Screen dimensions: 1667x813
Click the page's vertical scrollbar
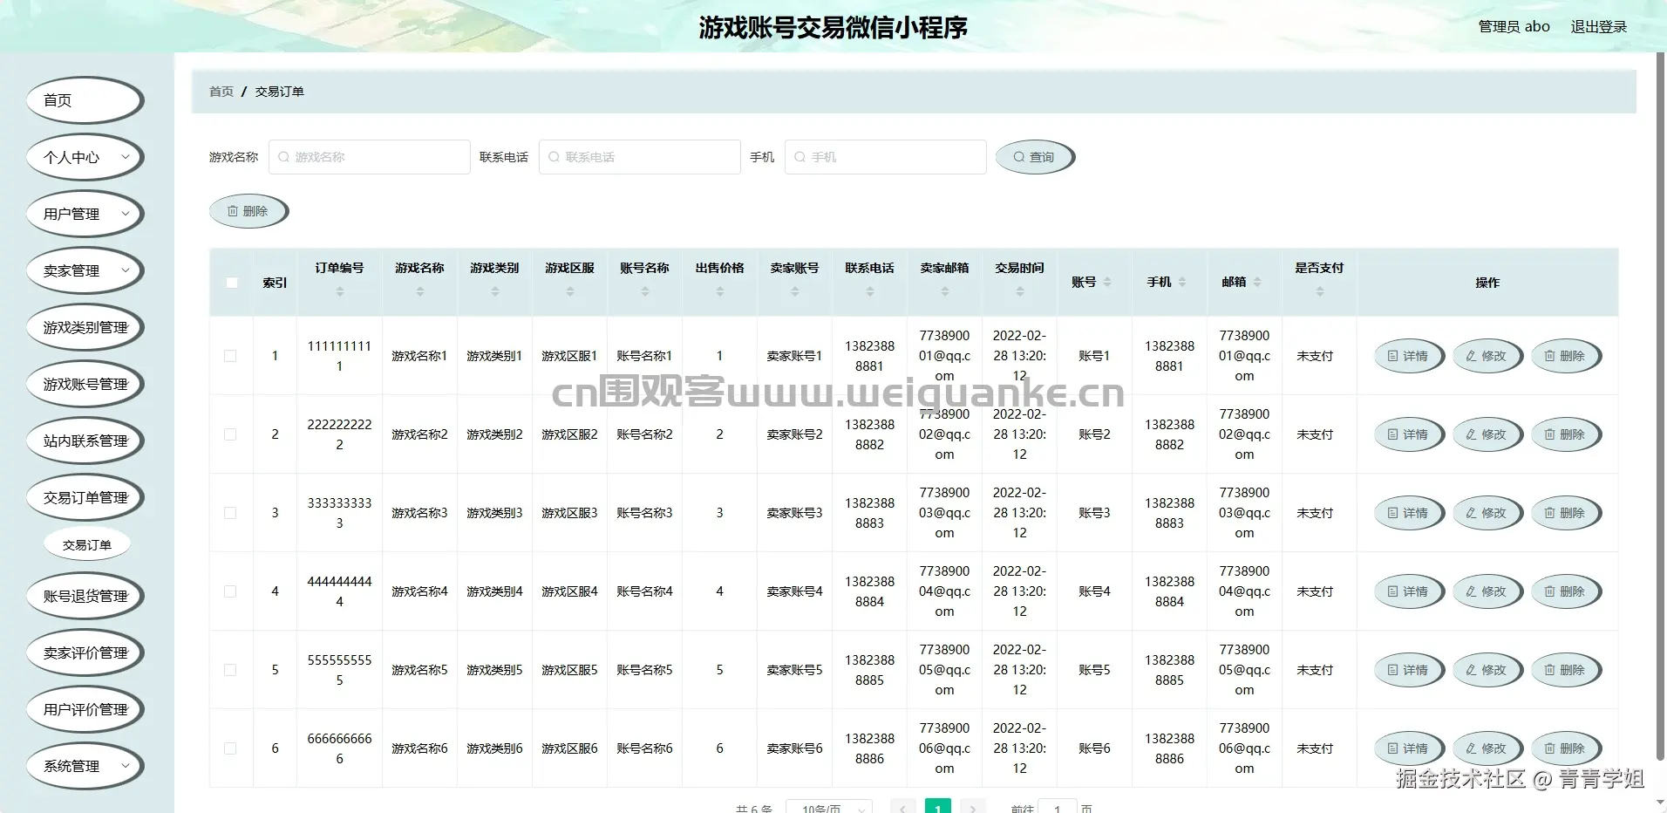click(x=1660, y=406)
